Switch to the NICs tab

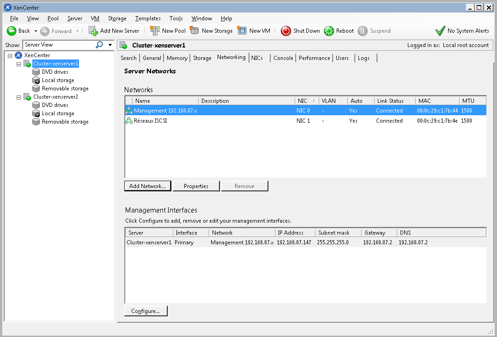tap(257, 58)
